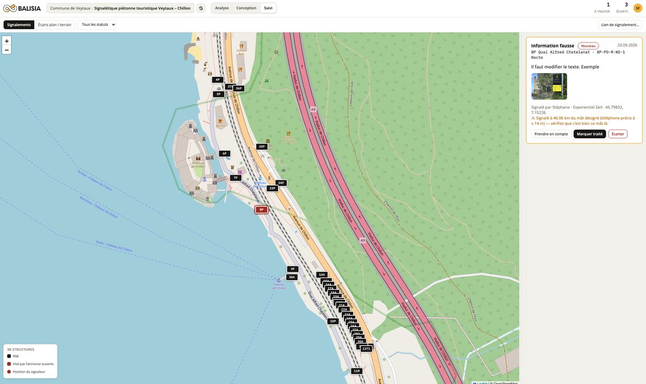
Task: Zoom in on the map
Action: click(x=6, y=41)
